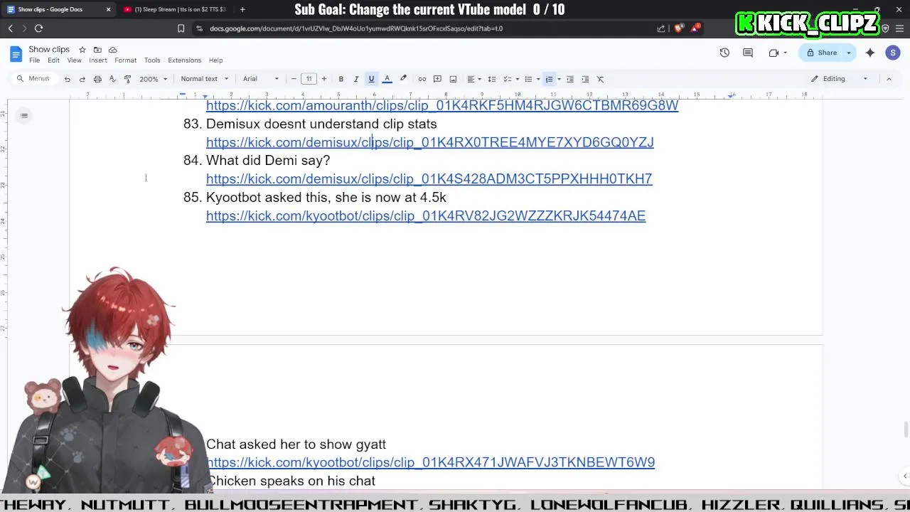
Task: Open the demisux clip link ending GQ0YZJ
Action: tap(430, 142)
